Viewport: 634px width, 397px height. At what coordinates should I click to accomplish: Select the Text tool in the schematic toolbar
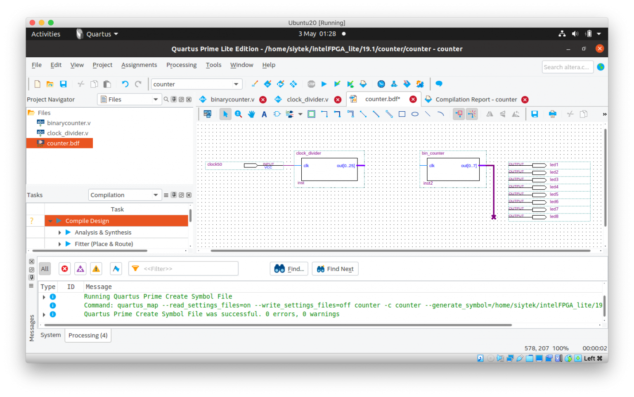(x=264, y=114)
